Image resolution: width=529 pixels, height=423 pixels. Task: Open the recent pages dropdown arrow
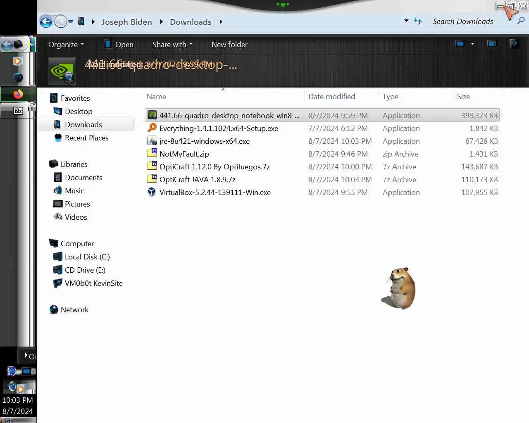(70, 21)
